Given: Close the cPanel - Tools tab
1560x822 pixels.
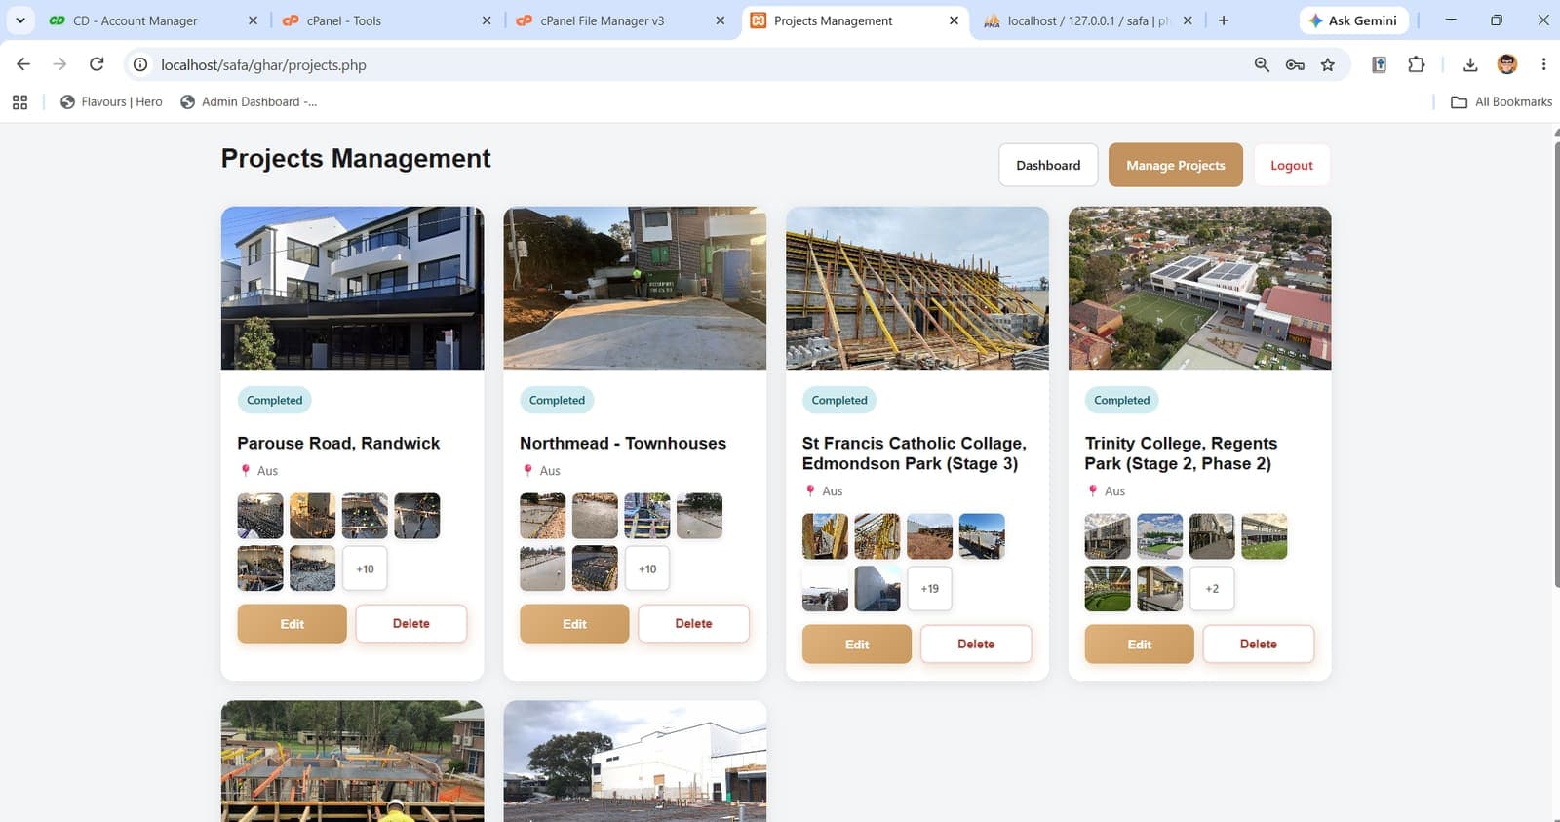Looking at the screenshot, I should (x=487, y=20).
